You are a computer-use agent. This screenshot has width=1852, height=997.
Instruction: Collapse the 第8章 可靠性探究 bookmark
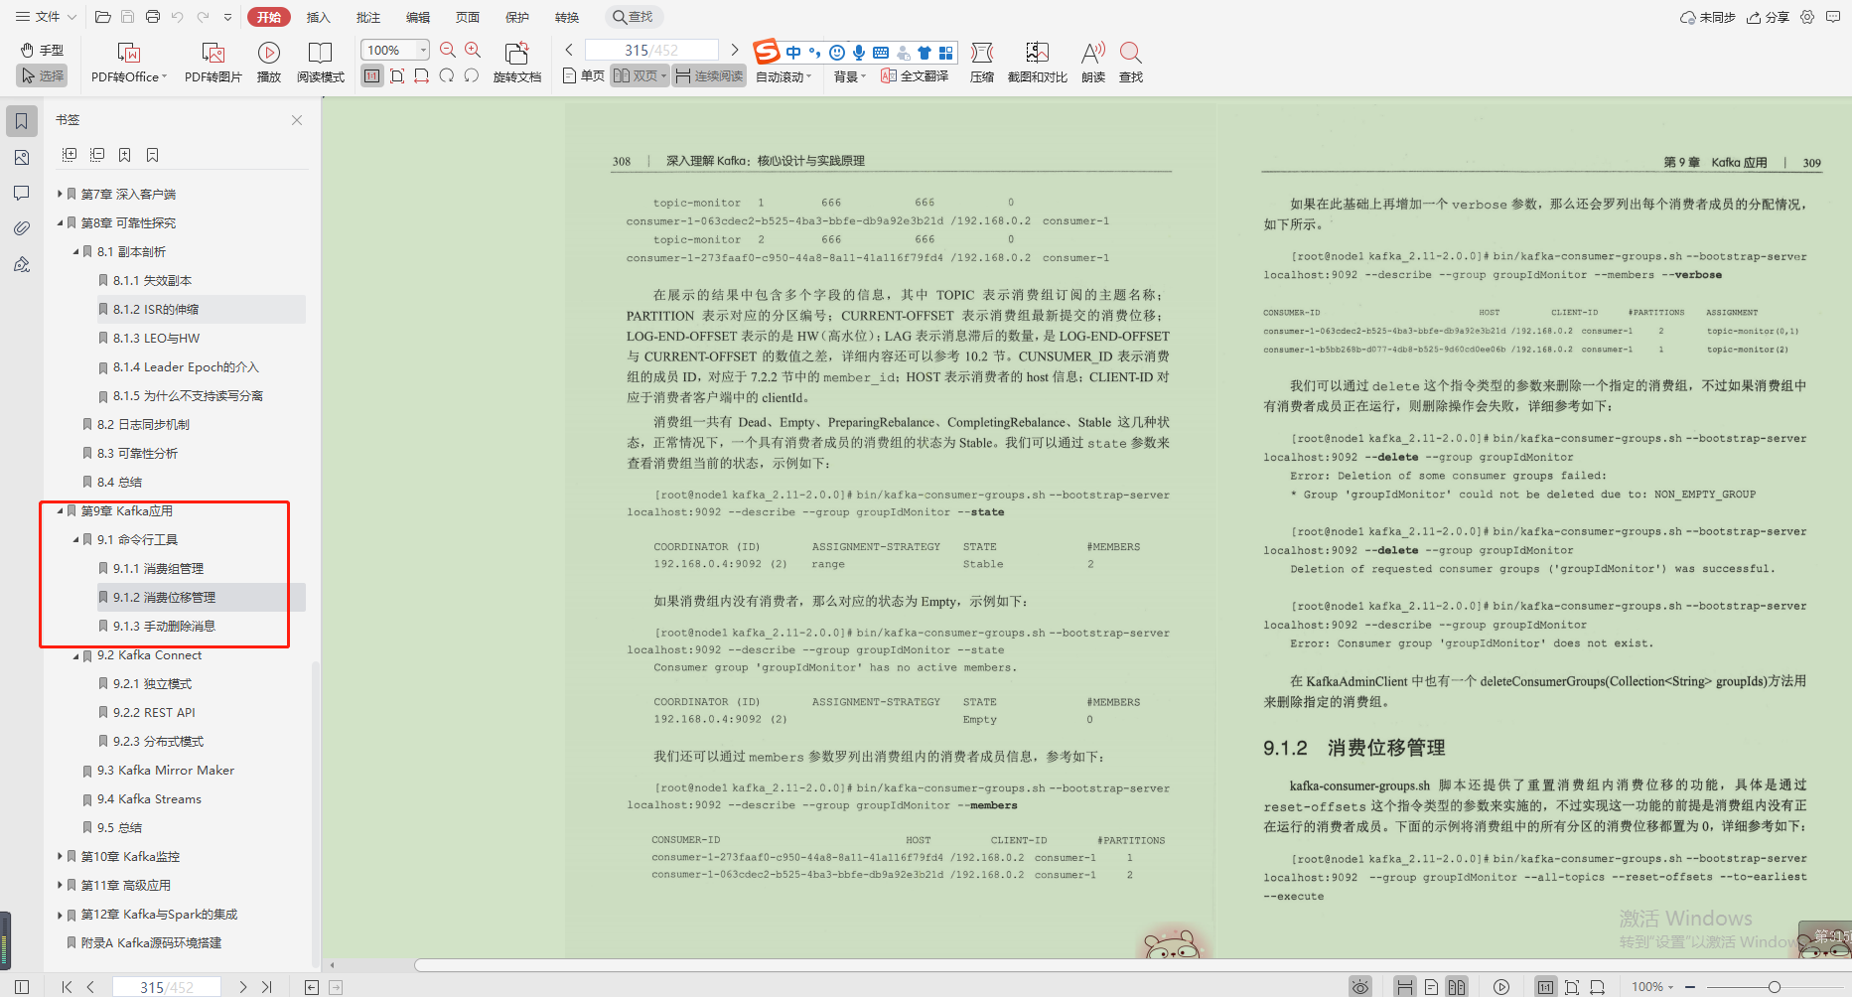coord(60,222)
